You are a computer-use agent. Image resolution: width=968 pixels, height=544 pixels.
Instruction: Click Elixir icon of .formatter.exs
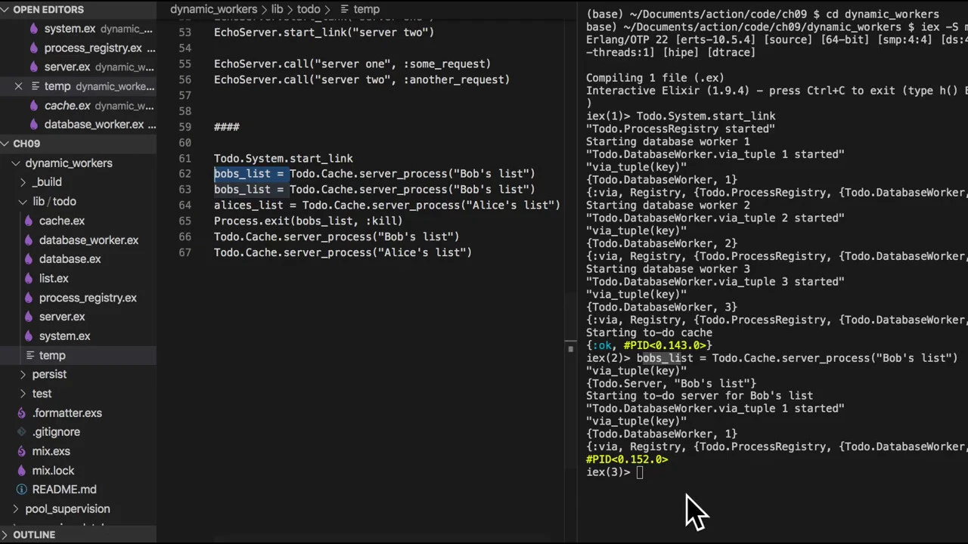21,413
